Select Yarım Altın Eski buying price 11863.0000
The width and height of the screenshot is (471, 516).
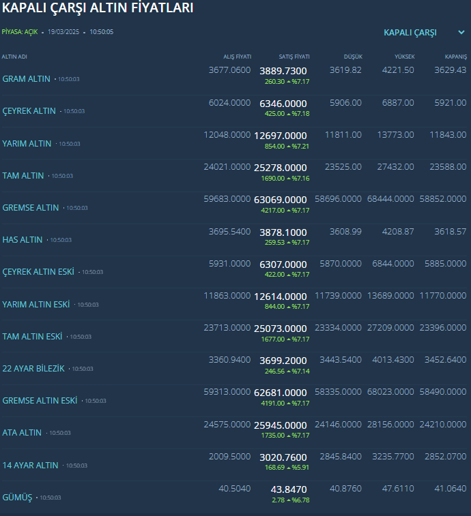click(227, 296)
